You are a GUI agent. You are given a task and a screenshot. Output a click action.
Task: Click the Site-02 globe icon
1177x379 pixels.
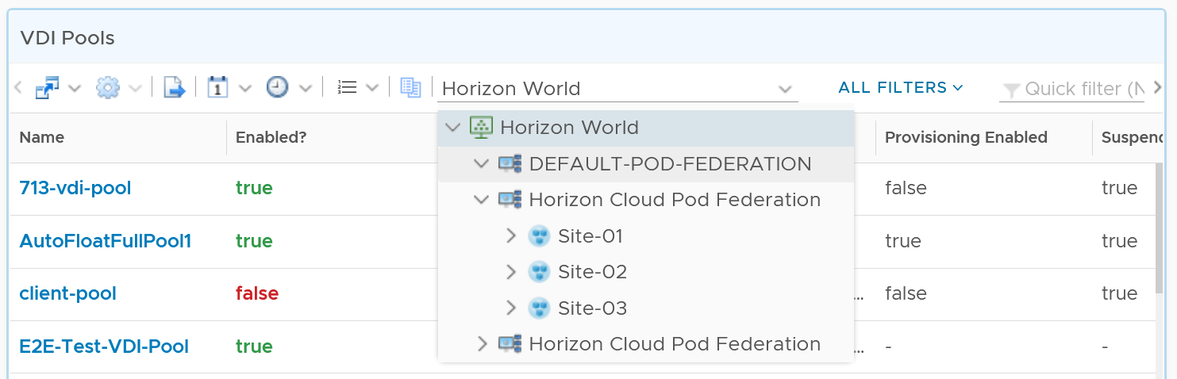pyautogui.click(x=539, y=272)
